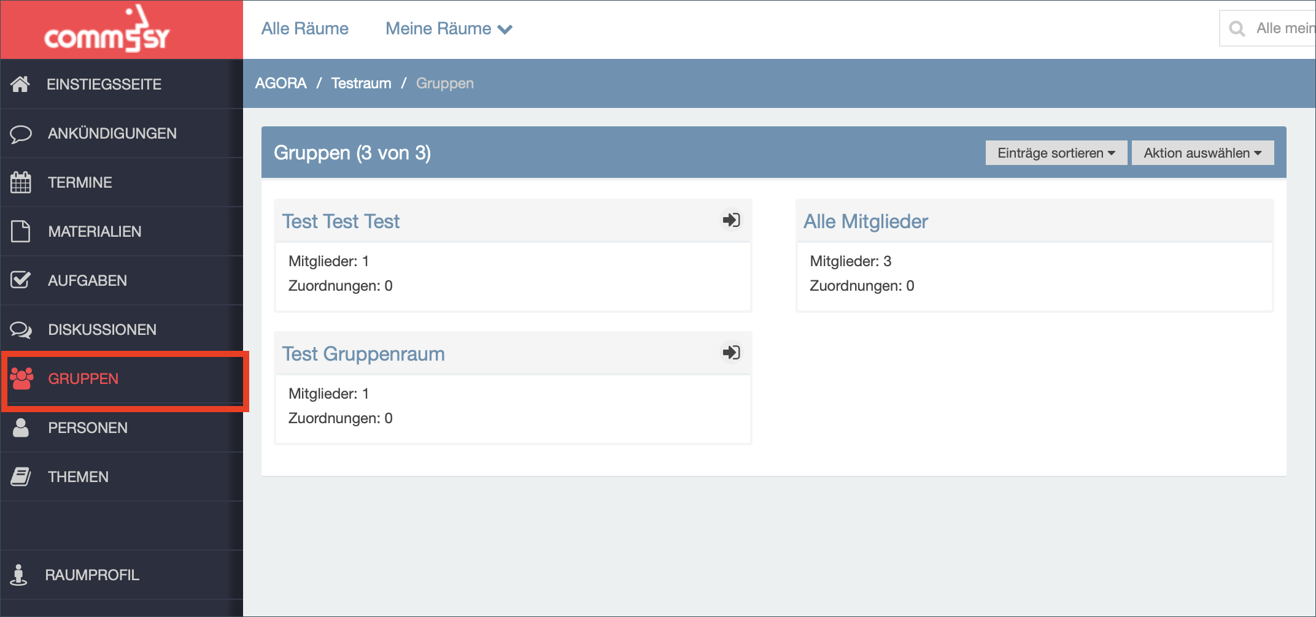The height and width of the screenshot is (617, 1316).
Task: Enter group room of Test Gruppenraum
Action: coord(731,352)
